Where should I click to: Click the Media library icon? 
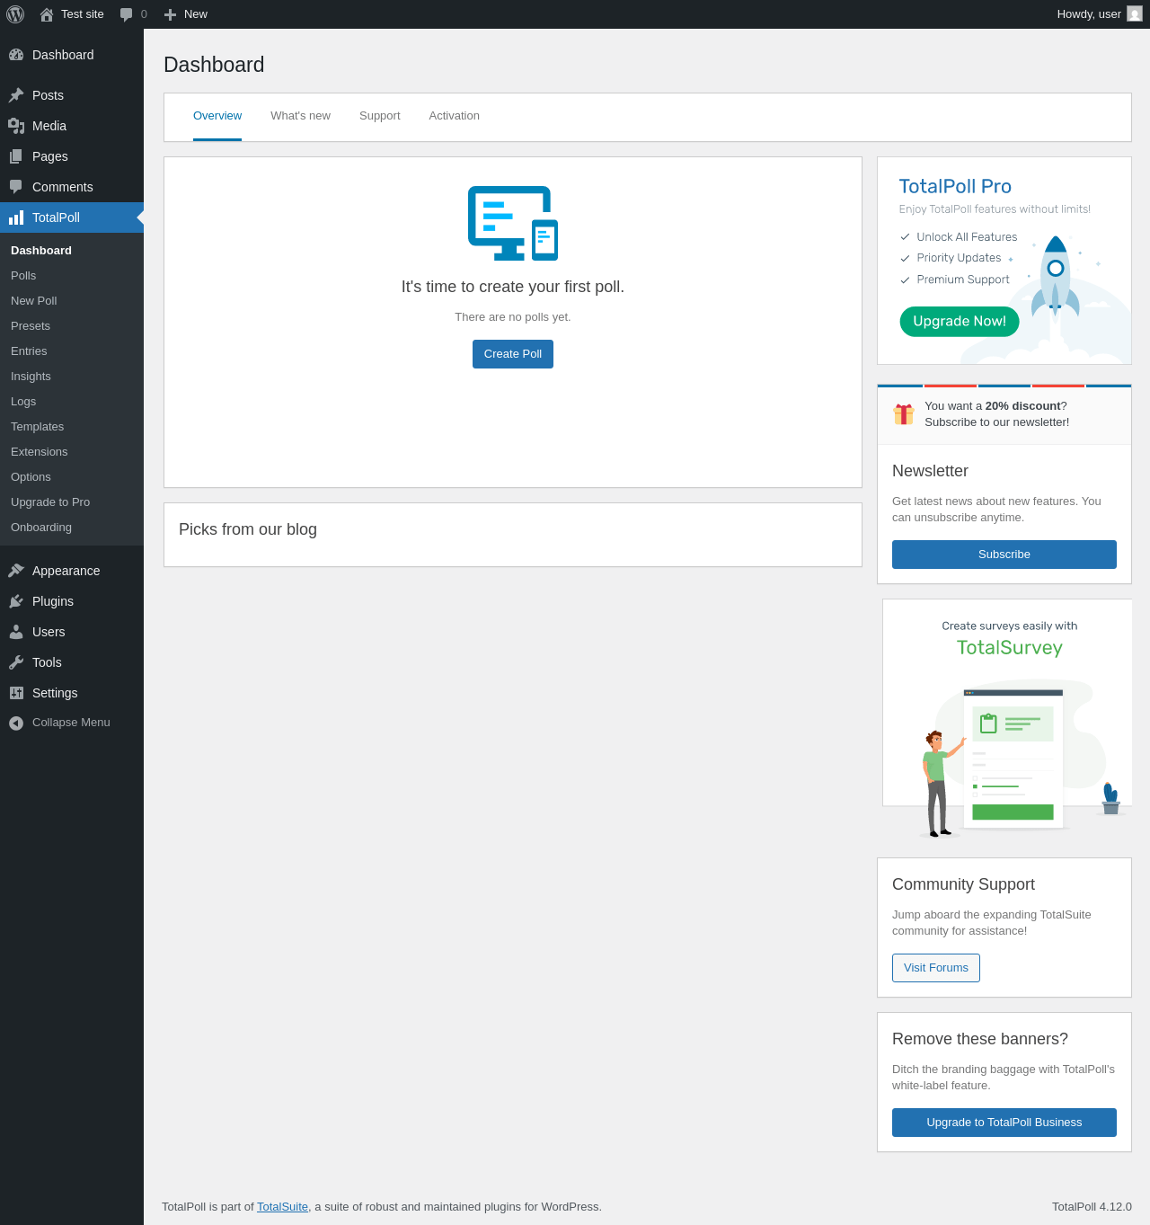[16, 126]
